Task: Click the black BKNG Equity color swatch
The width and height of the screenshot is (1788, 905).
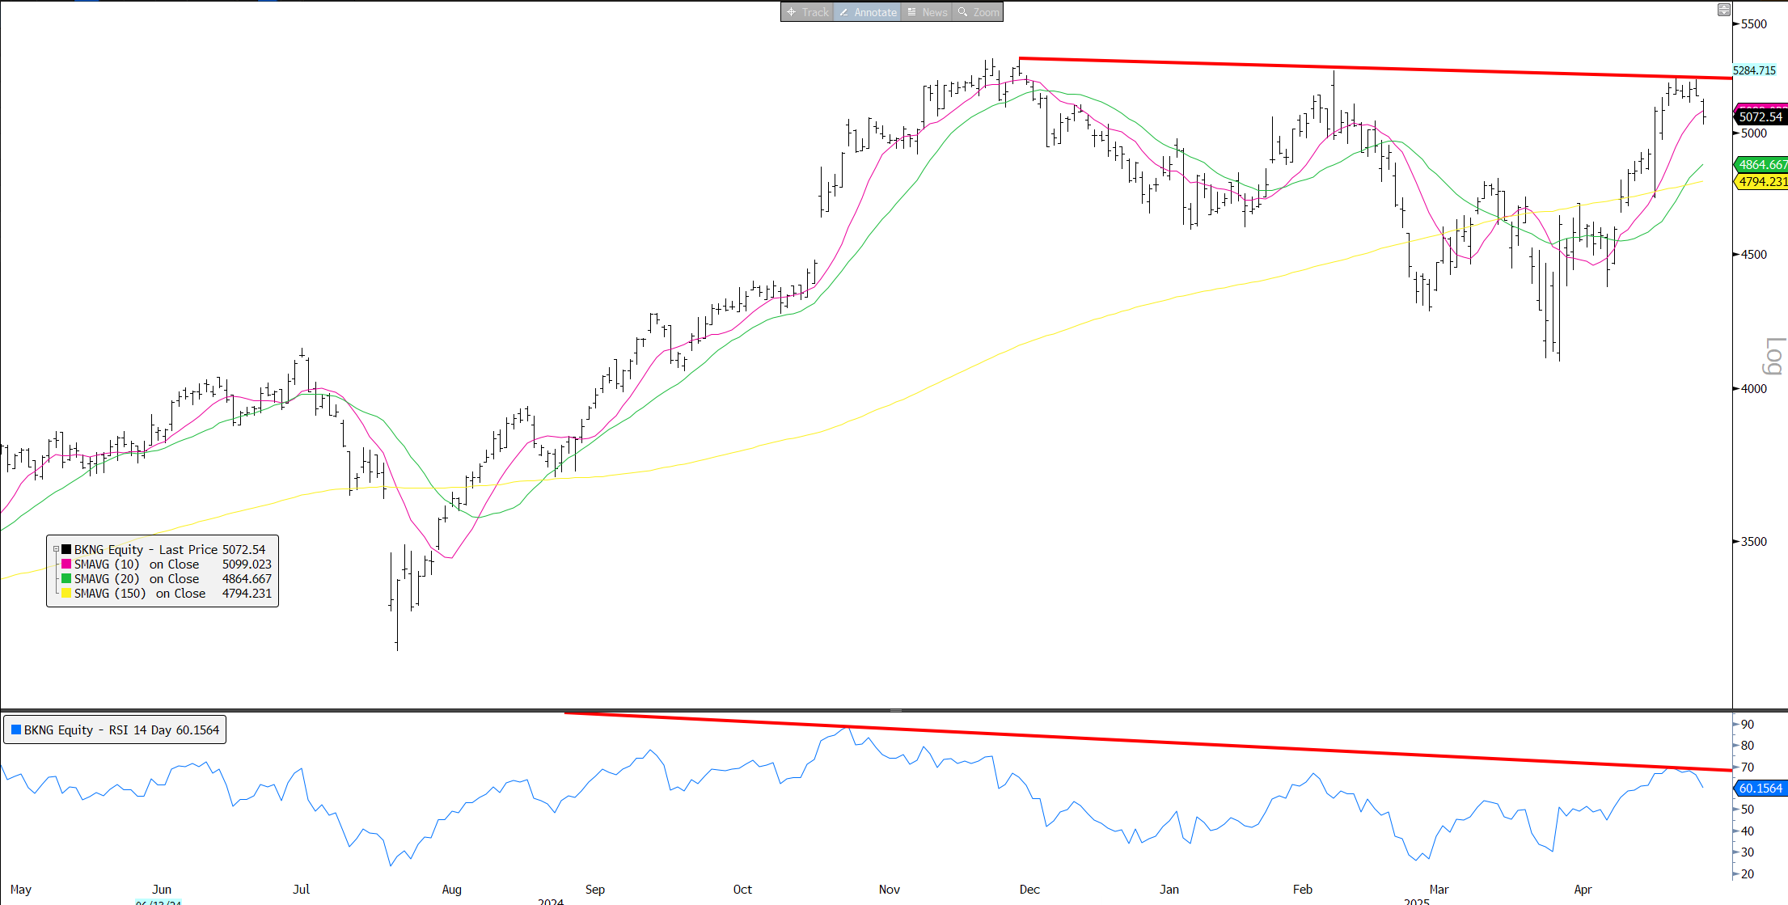Action: [66, 550]
